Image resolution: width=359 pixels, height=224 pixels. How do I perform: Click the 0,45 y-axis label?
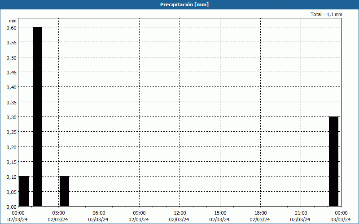click(x=12, y=73)
